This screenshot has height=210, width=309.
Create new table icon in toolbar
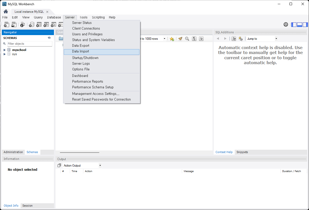pyautogui.click(x=39, y=24)
